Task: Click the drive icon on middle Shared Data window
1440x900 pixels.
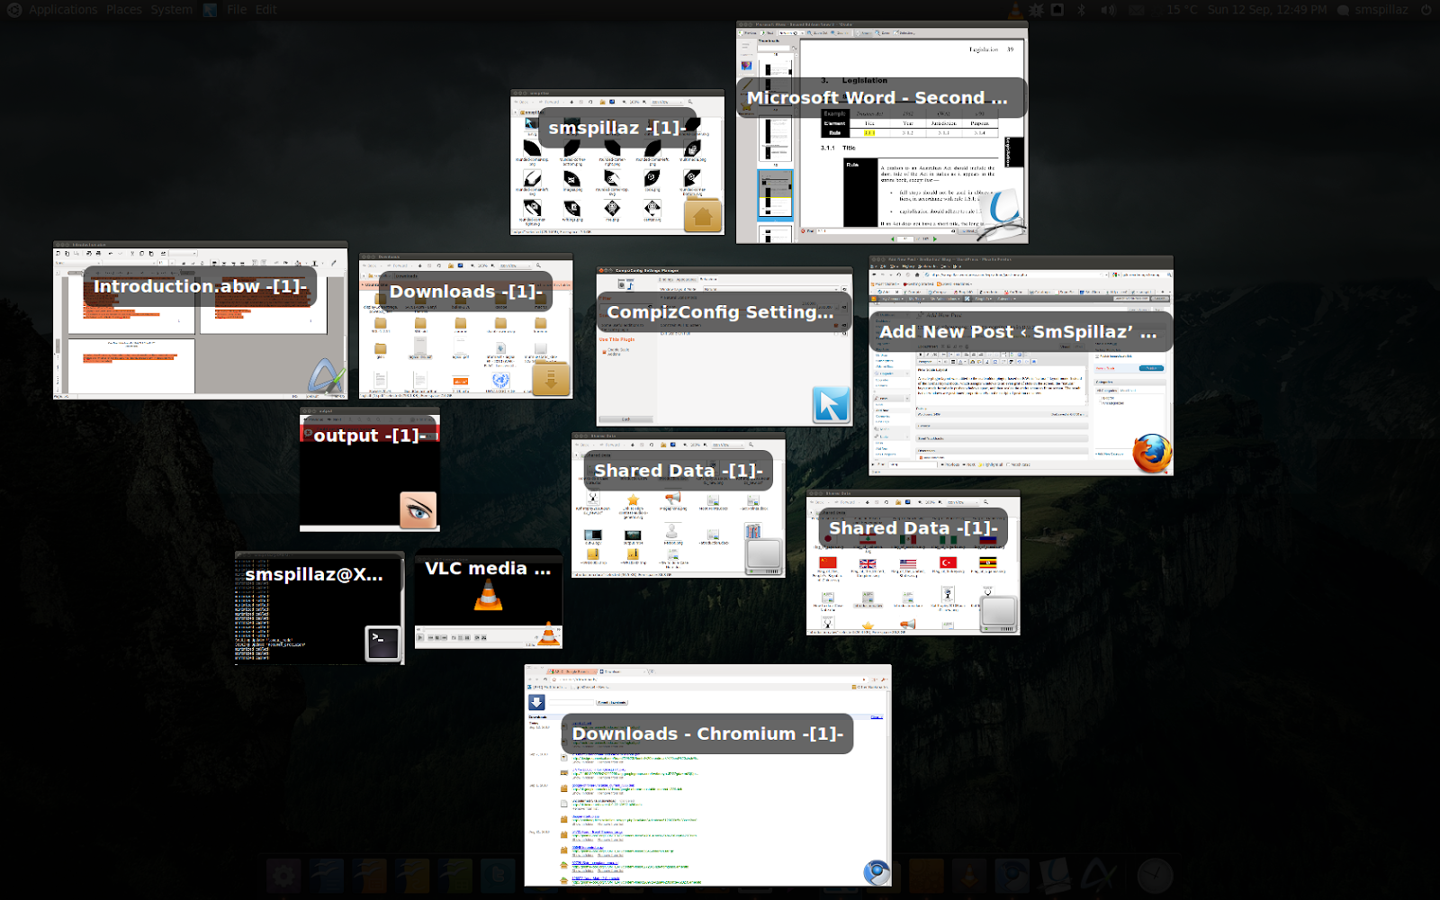Action: click(x=764, y=556)
